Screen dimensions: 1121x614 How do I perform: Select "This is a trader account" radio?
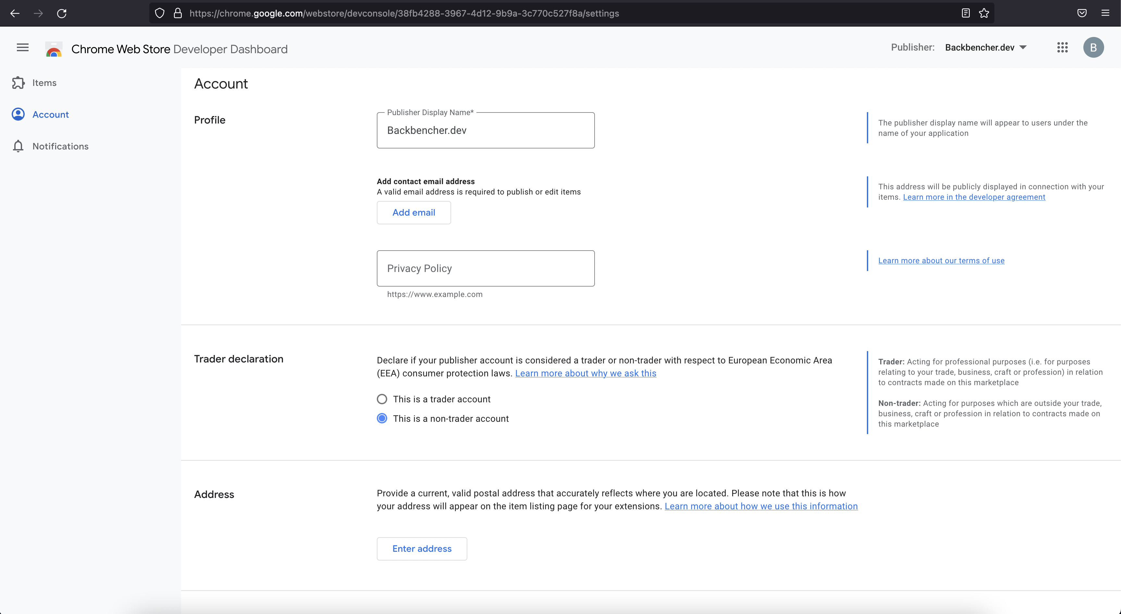click(382, 399)
